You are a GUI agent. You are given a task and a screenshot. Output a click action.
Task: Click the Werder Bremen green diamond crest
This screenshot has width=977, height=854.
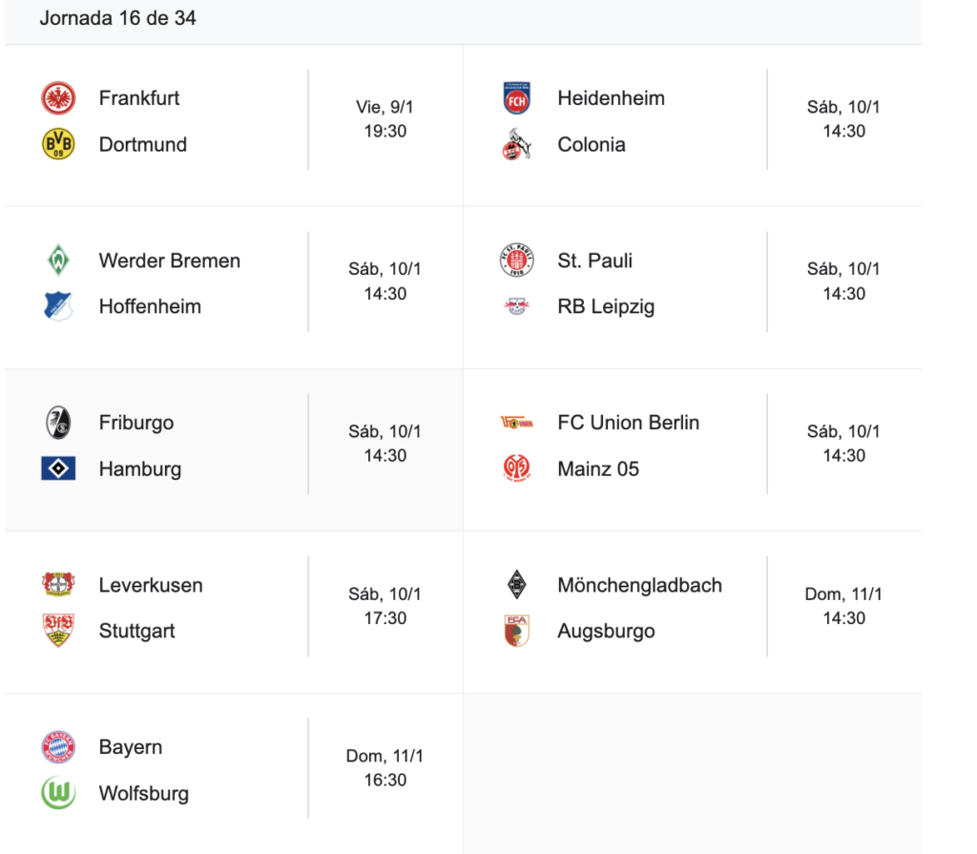tap(58, 260)
